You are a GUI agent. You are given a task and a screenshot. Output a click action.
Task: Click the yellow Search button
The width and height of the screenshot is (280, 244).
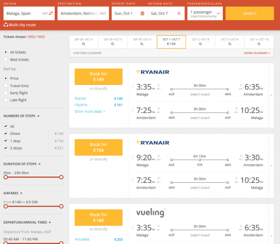249,14
